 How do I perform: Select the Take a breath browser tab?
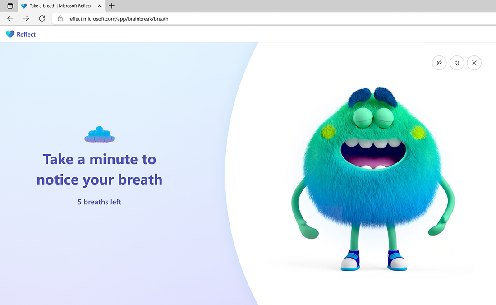[x=59, y=6]
